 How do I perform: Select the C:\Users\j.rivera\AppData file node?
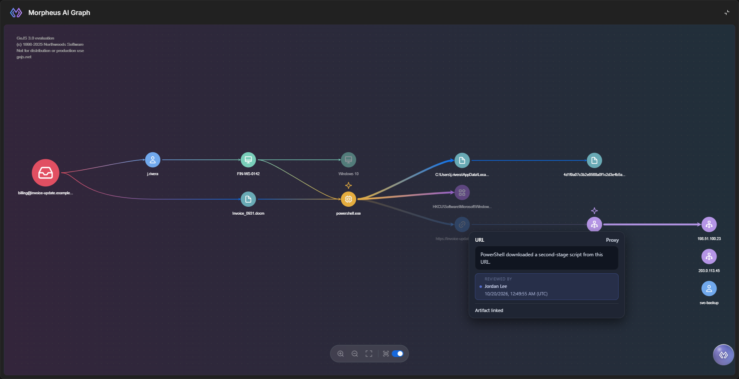point(462,161)
